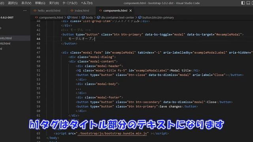
Task: Select components.html file in explorer sidebar
Action: click(x=15, y=38)
